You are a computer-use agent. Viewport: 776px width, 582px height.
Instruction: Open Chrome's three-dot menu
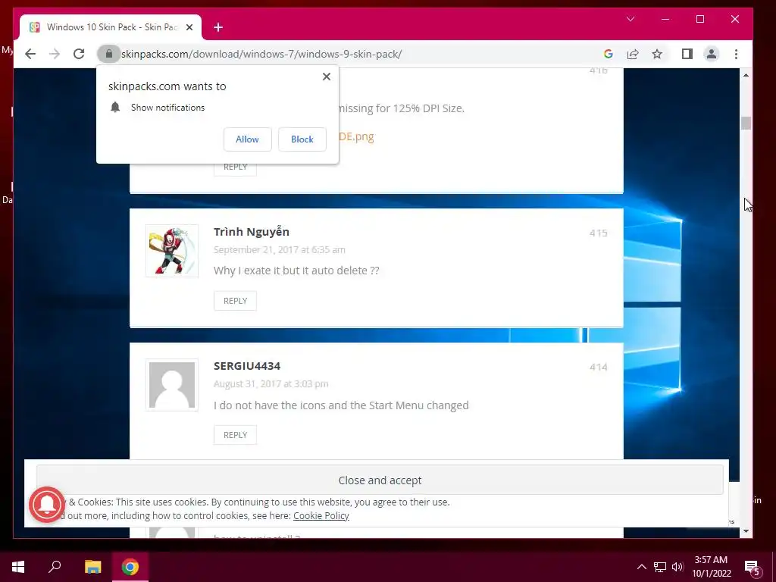coord(736,54)
